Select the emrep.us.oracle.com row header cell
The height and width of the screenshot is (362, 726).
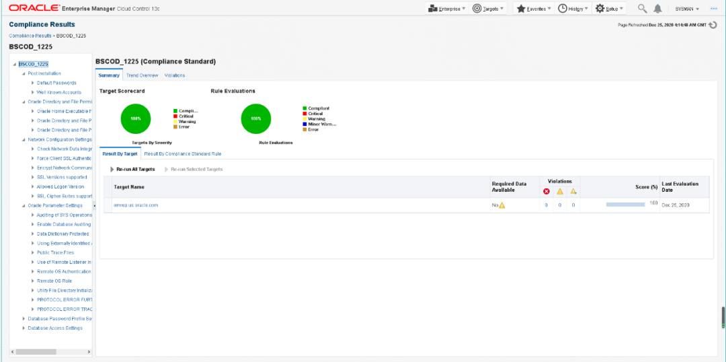click(108, 205)
